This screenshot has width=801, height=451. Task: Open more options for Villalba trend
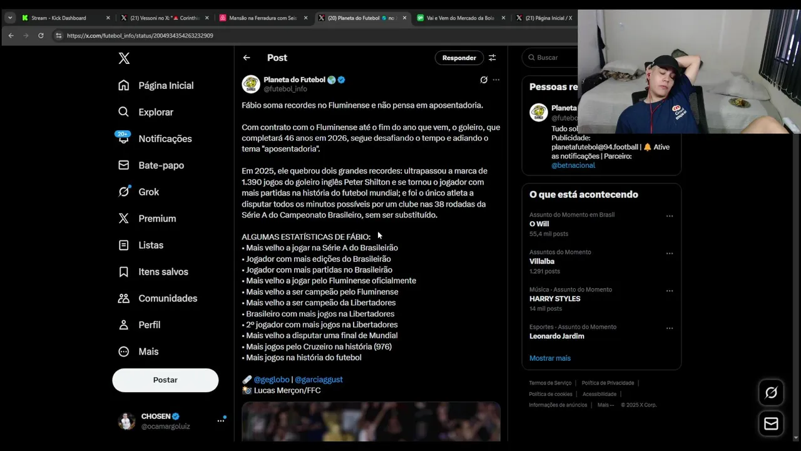coord(670,254)
